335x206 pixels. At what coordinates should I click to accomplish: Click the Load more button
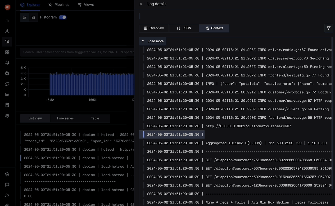tap(152, 41)
